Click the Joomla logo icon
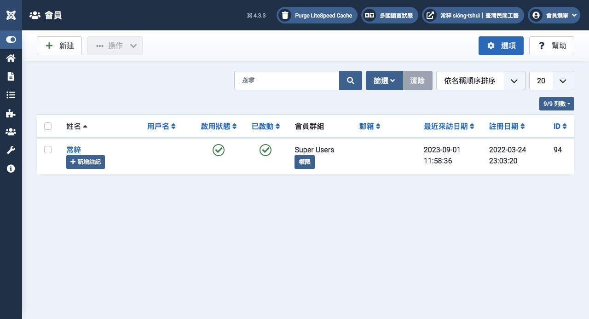589x319 pixels. coord(11,15)
